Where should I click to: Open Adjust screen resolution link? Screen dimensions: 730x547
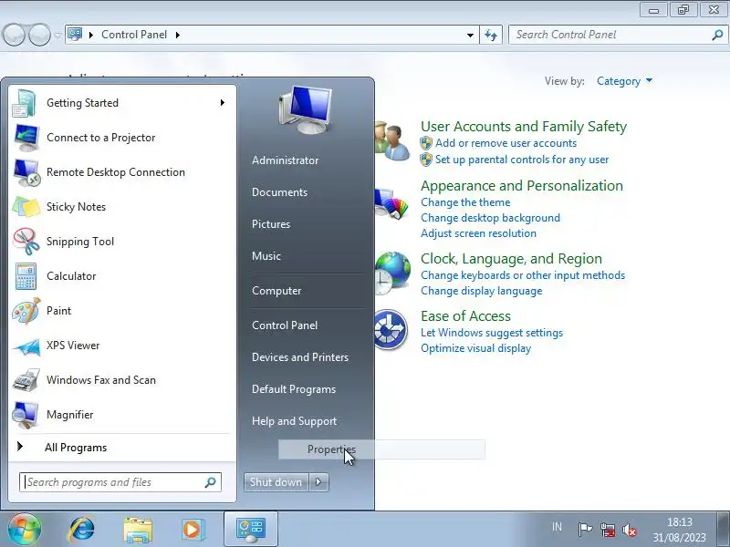pyautogui.click(x=478, y=233)
